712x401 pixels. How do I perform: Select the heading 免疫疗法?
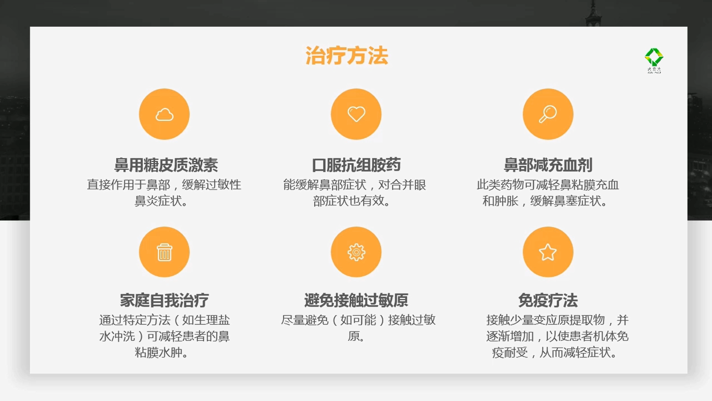pyautogui.click(x=548, y=300)
